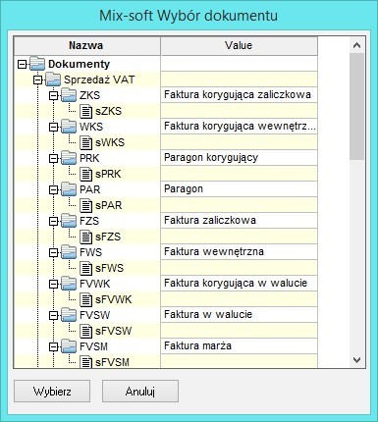Click the sFVWK document icon

coord(86,299)
